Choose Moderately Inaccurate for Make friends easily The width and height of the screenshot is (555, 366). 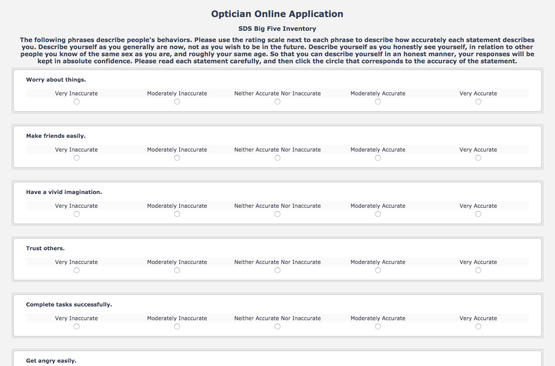[x=177, y=158]
